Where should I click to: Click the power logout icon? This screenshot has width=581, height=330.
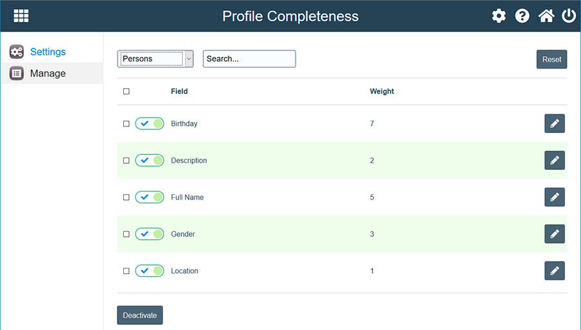tap(569, 16)
